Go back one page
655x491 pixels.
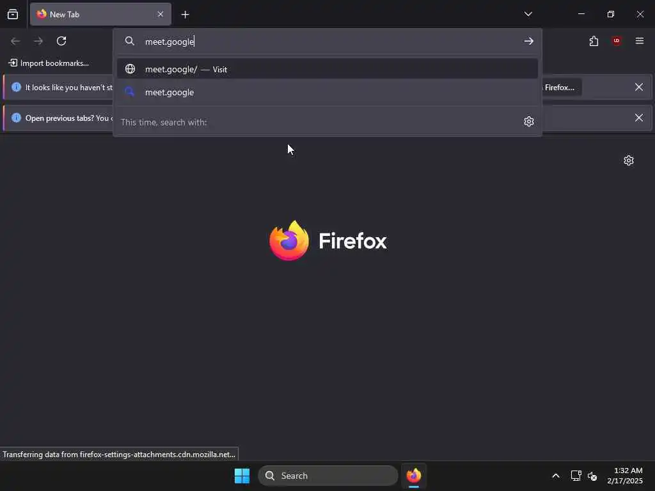coord(15,41)
